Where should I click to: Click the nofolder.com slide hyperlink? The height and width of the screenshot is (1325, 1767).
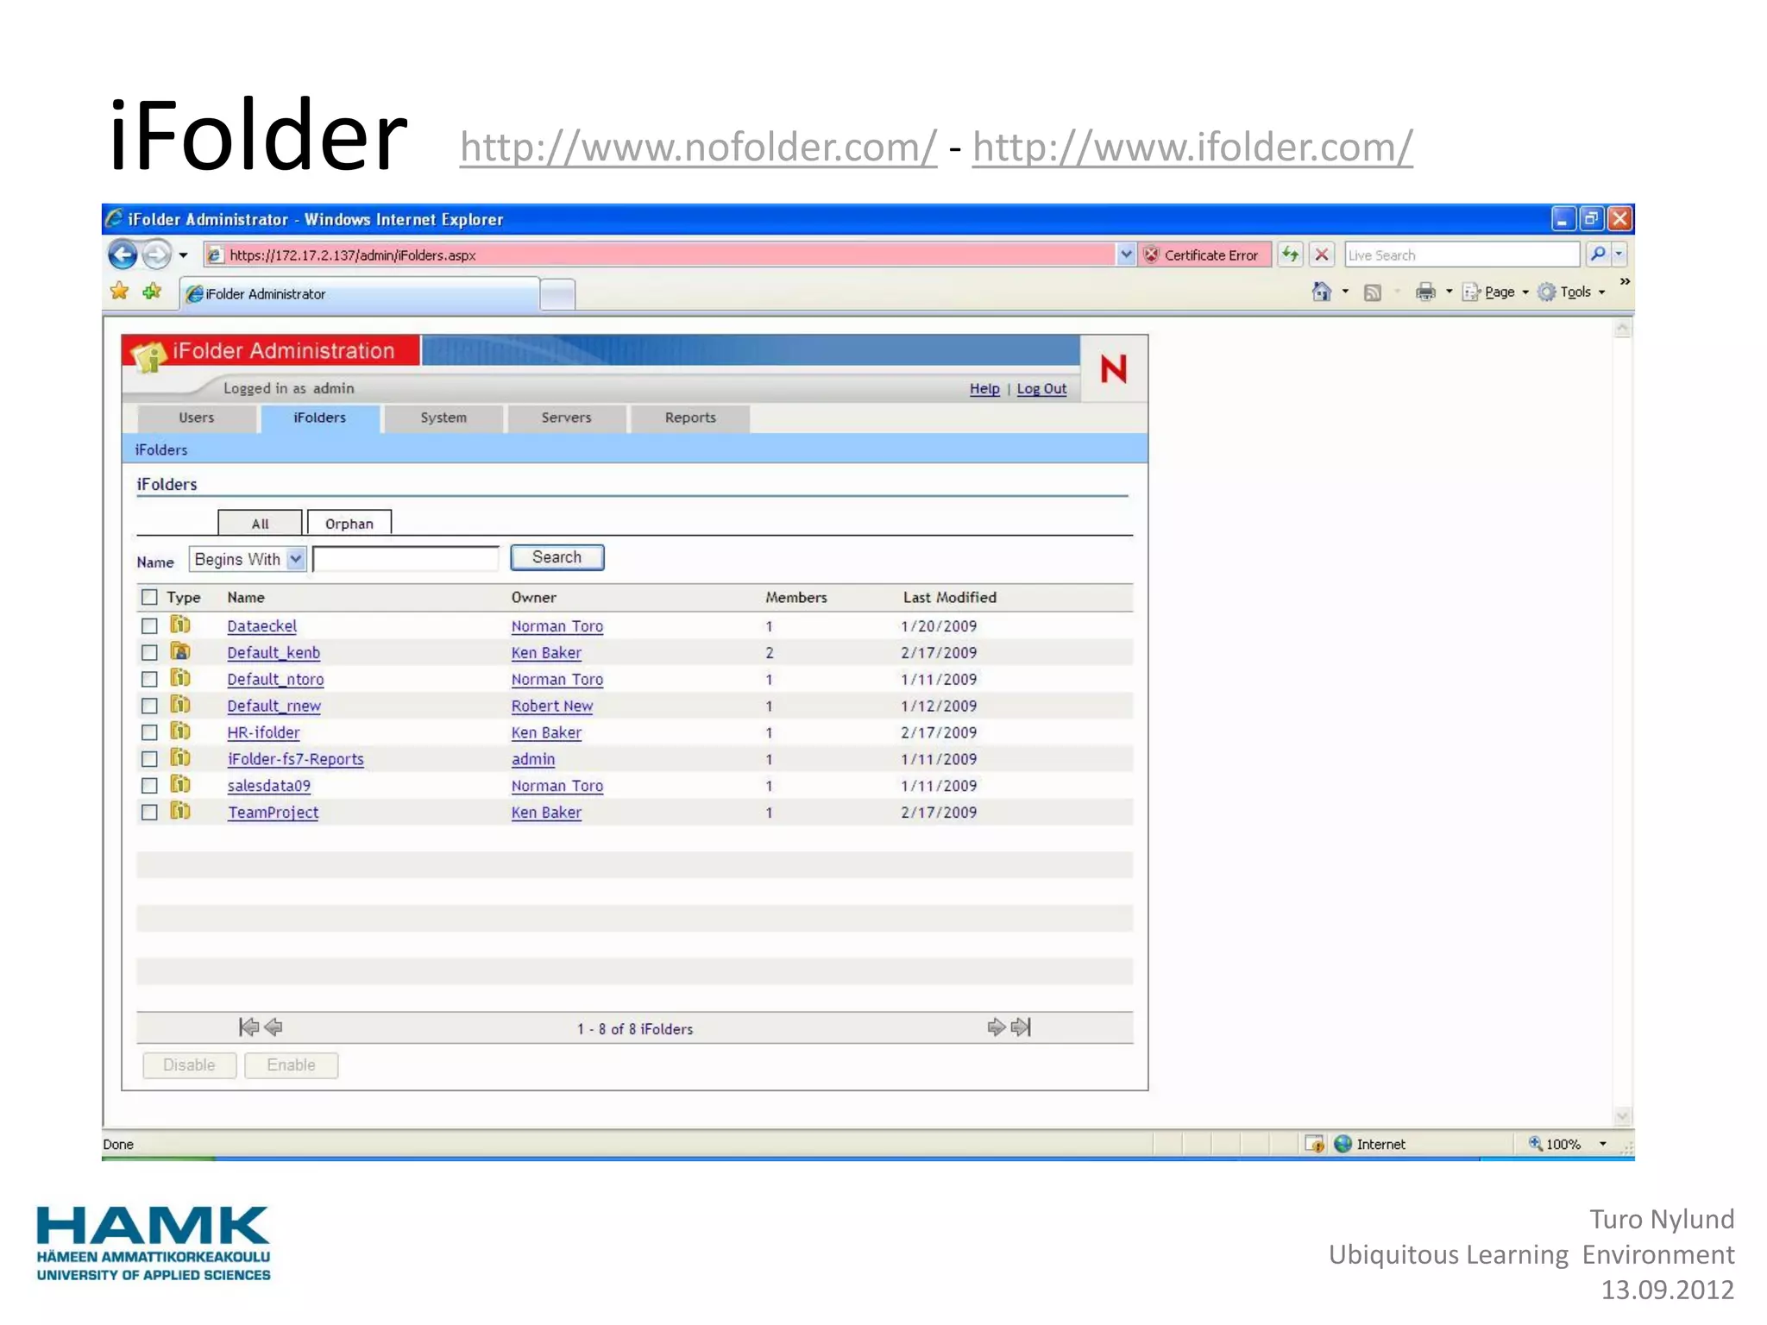point(698,147)
